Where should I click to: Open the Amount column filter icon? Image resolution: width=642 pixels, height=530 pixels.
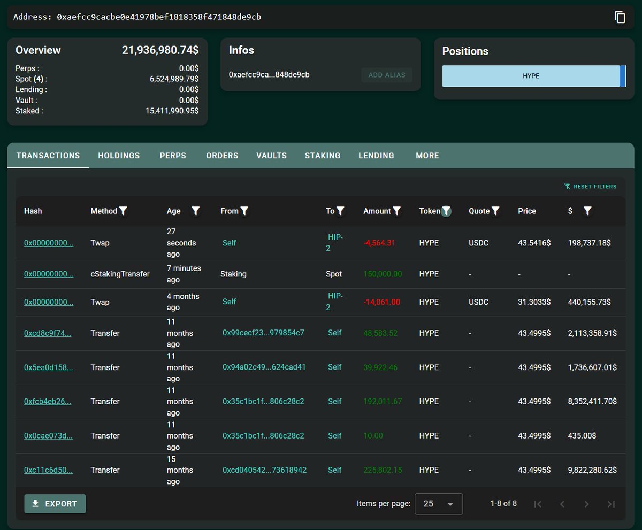click(397, 211)
